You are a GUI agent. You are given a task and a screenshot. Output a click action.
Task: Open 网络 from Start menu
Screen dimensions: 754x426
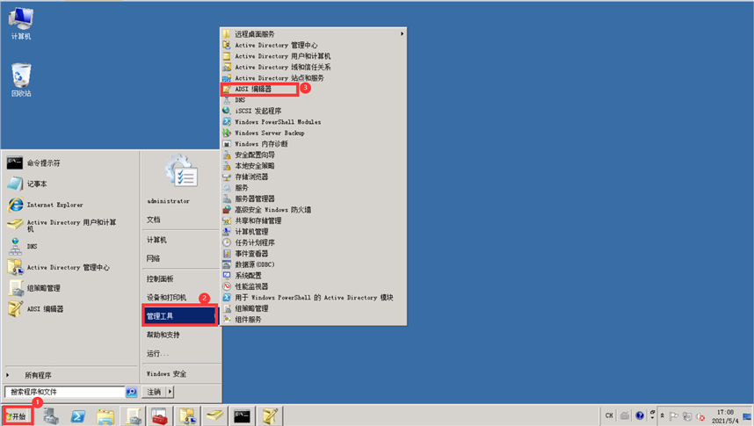(181, 258)
